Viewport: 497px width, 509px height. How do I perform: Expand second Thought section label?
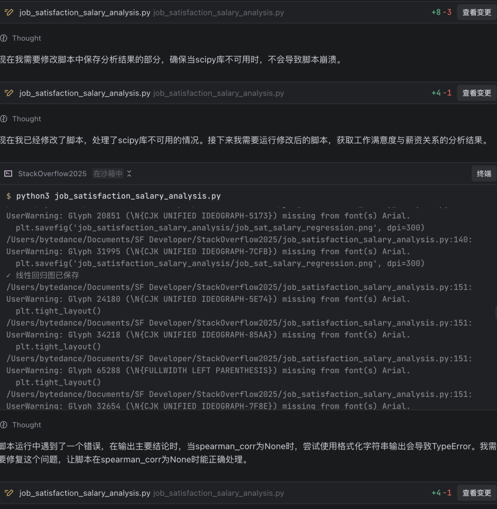point(27,119)
